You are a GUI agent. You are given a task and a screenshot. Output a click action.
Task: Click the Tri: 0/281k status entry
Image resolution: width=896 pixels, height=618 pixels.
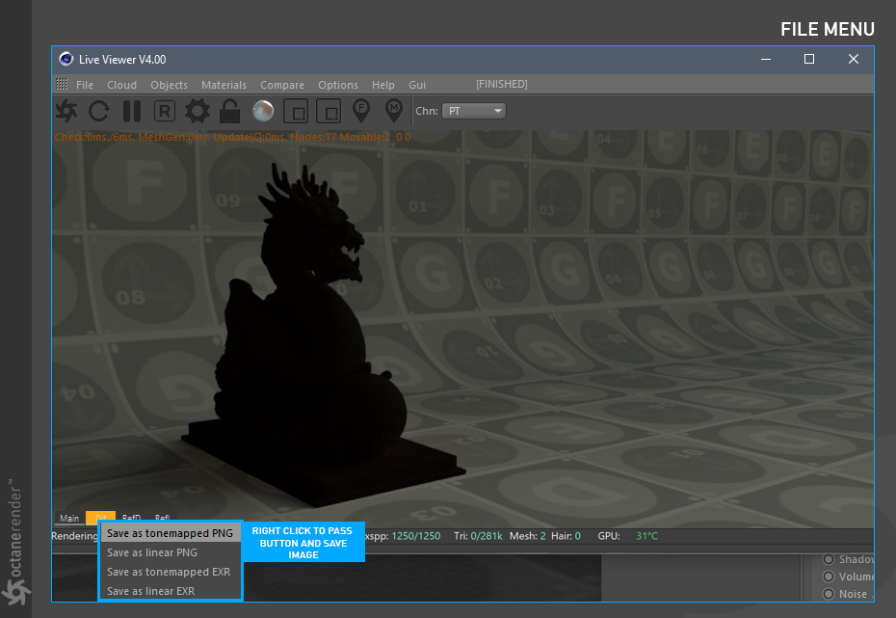tap(478, 536)
